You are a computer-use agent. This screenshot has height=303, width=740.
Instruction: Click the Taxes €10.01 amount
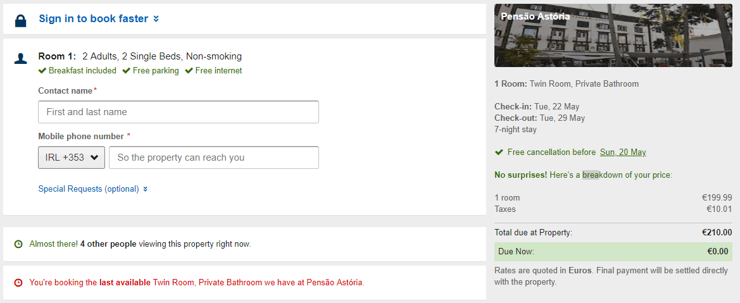click(719, 209)
